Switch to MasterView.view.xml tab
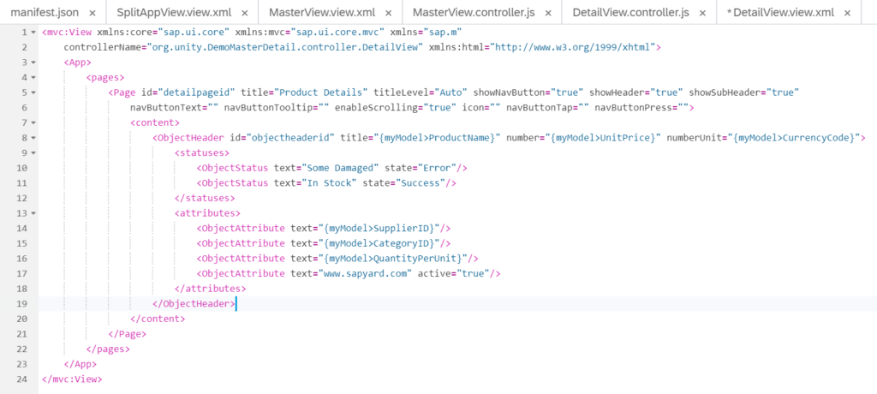 coord(322,12)
